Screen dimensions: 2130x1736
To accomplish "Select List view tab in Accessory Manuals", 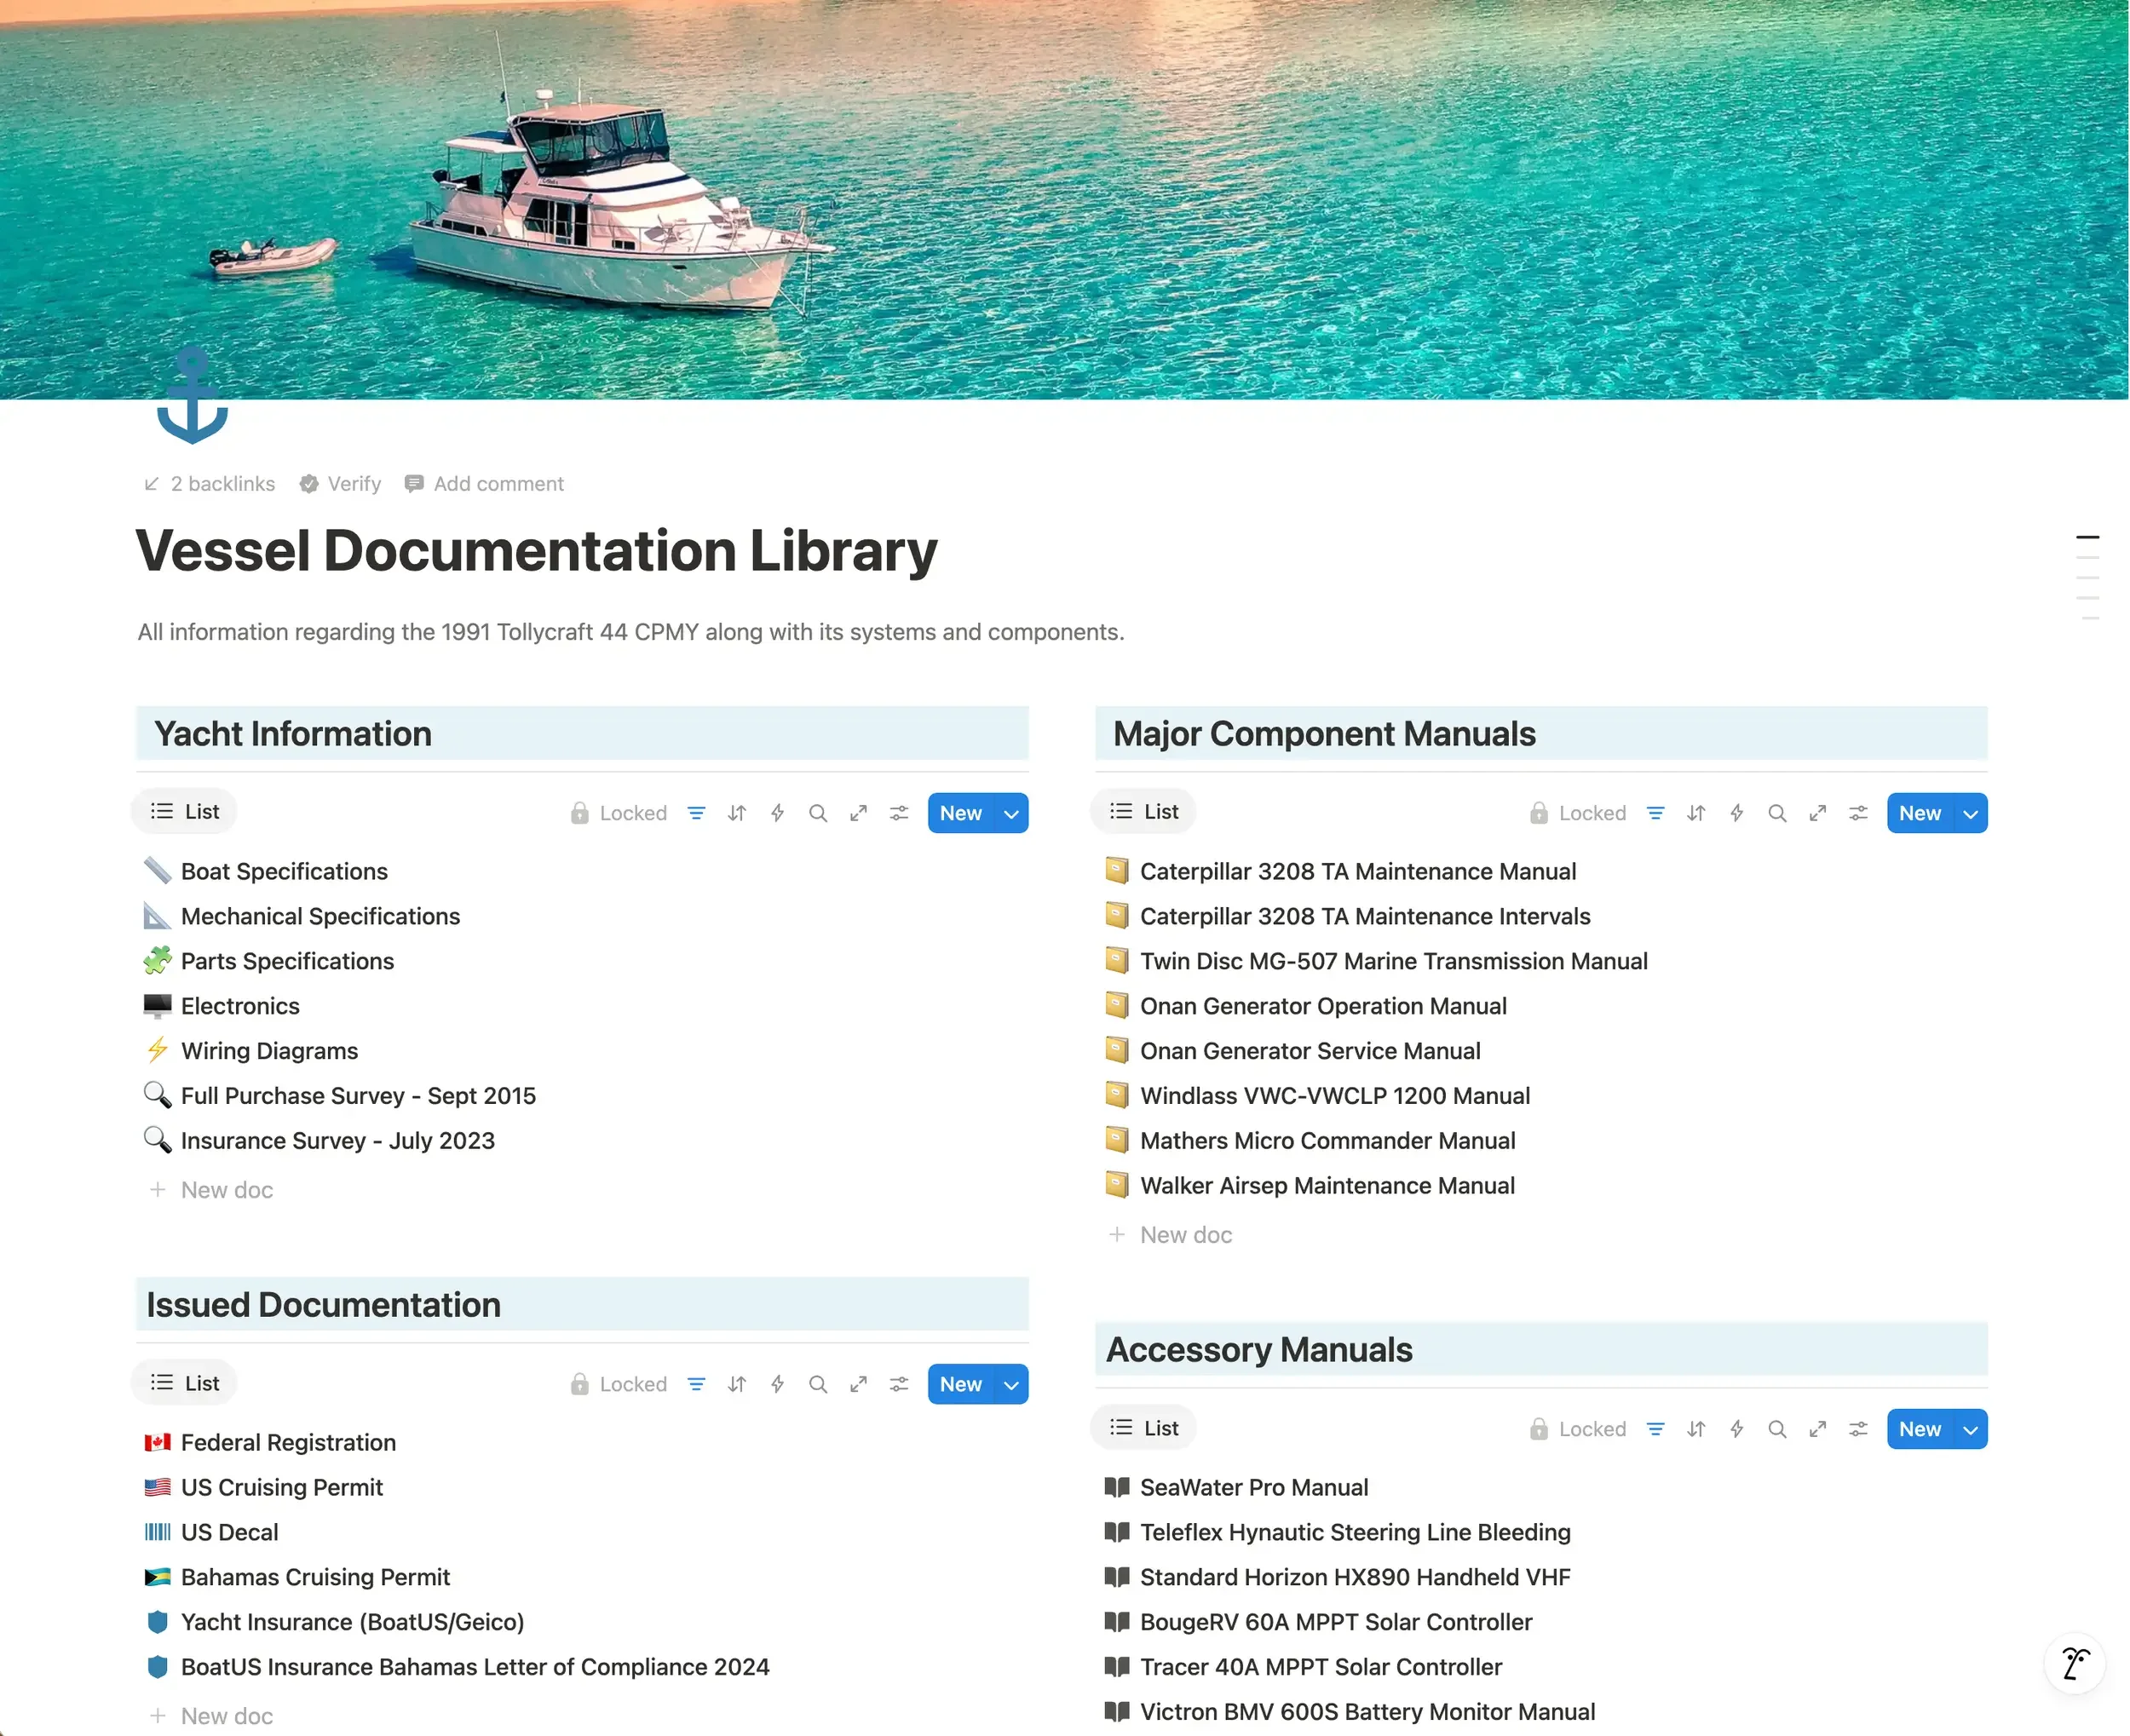I will (x=1144, y=1427).
